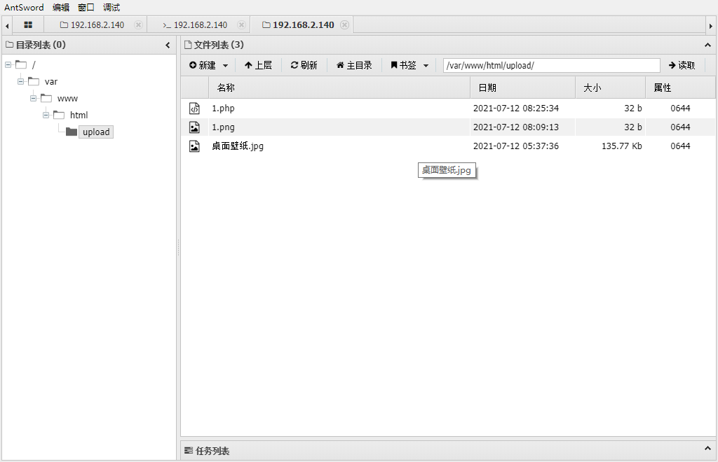This screenshot has height=462, width=718.
Task: Select the 1.php file name
Action: pos(223,108)
